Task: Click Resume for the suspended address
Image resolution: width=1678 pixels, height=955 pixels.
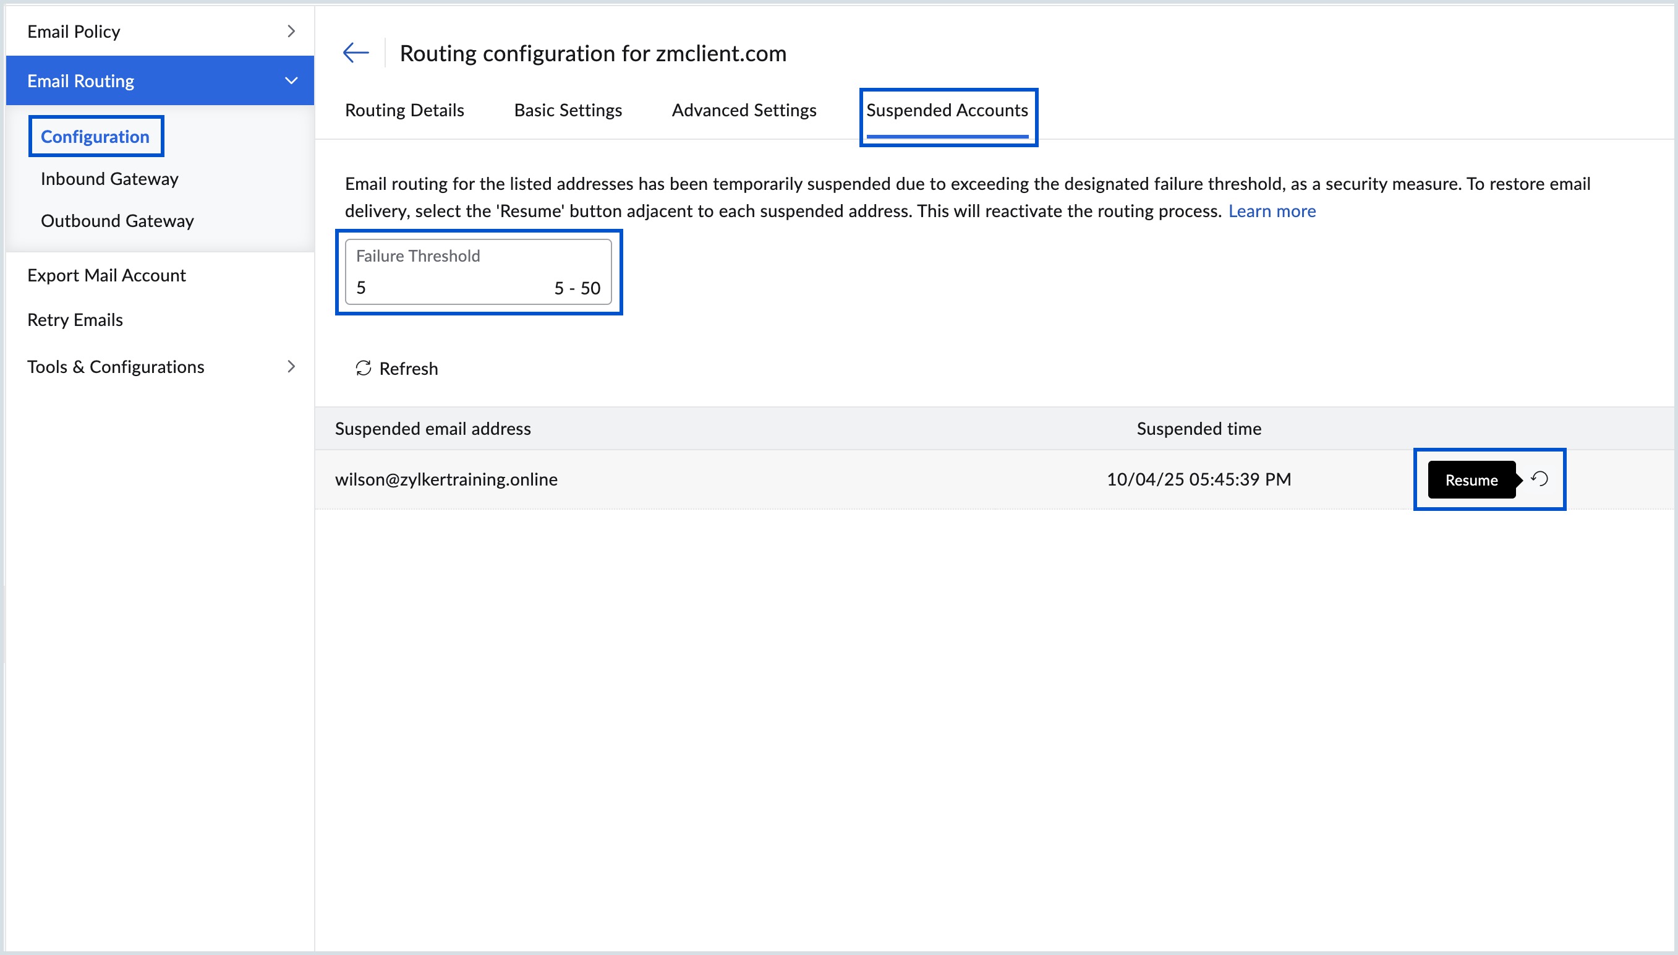Action: 1472,479
